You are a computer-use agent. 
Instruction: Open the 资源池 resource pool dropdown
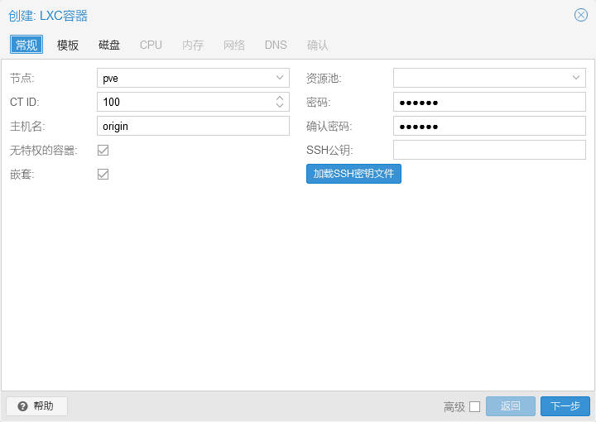pyautogui.click(x=576, y=78)
